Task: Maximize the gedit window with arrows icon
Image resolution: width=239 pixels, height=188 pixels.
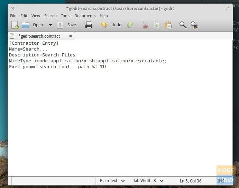Action: click(x=228, y=8)
